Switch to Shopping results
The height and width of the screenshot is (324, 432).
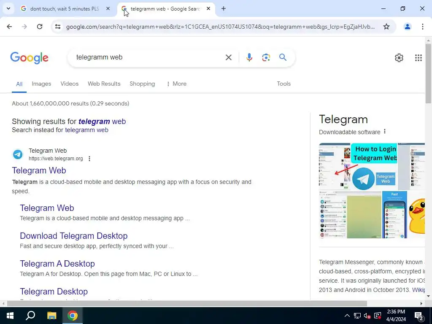(142, 84)
